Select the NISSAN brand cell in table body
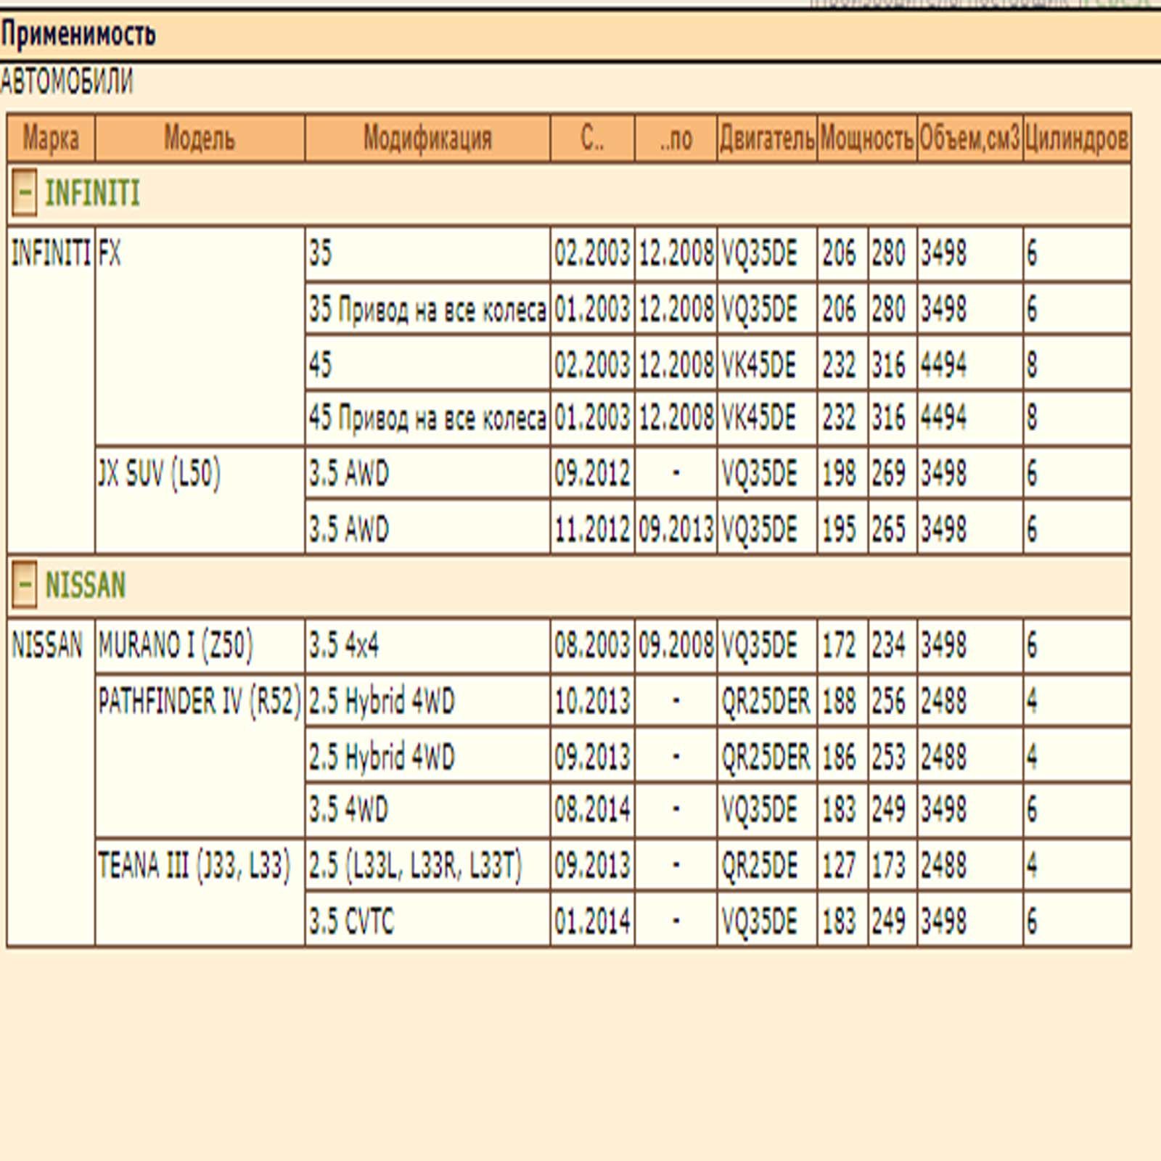This screenshot has height=1161, width=1161. tap(51, 782)
